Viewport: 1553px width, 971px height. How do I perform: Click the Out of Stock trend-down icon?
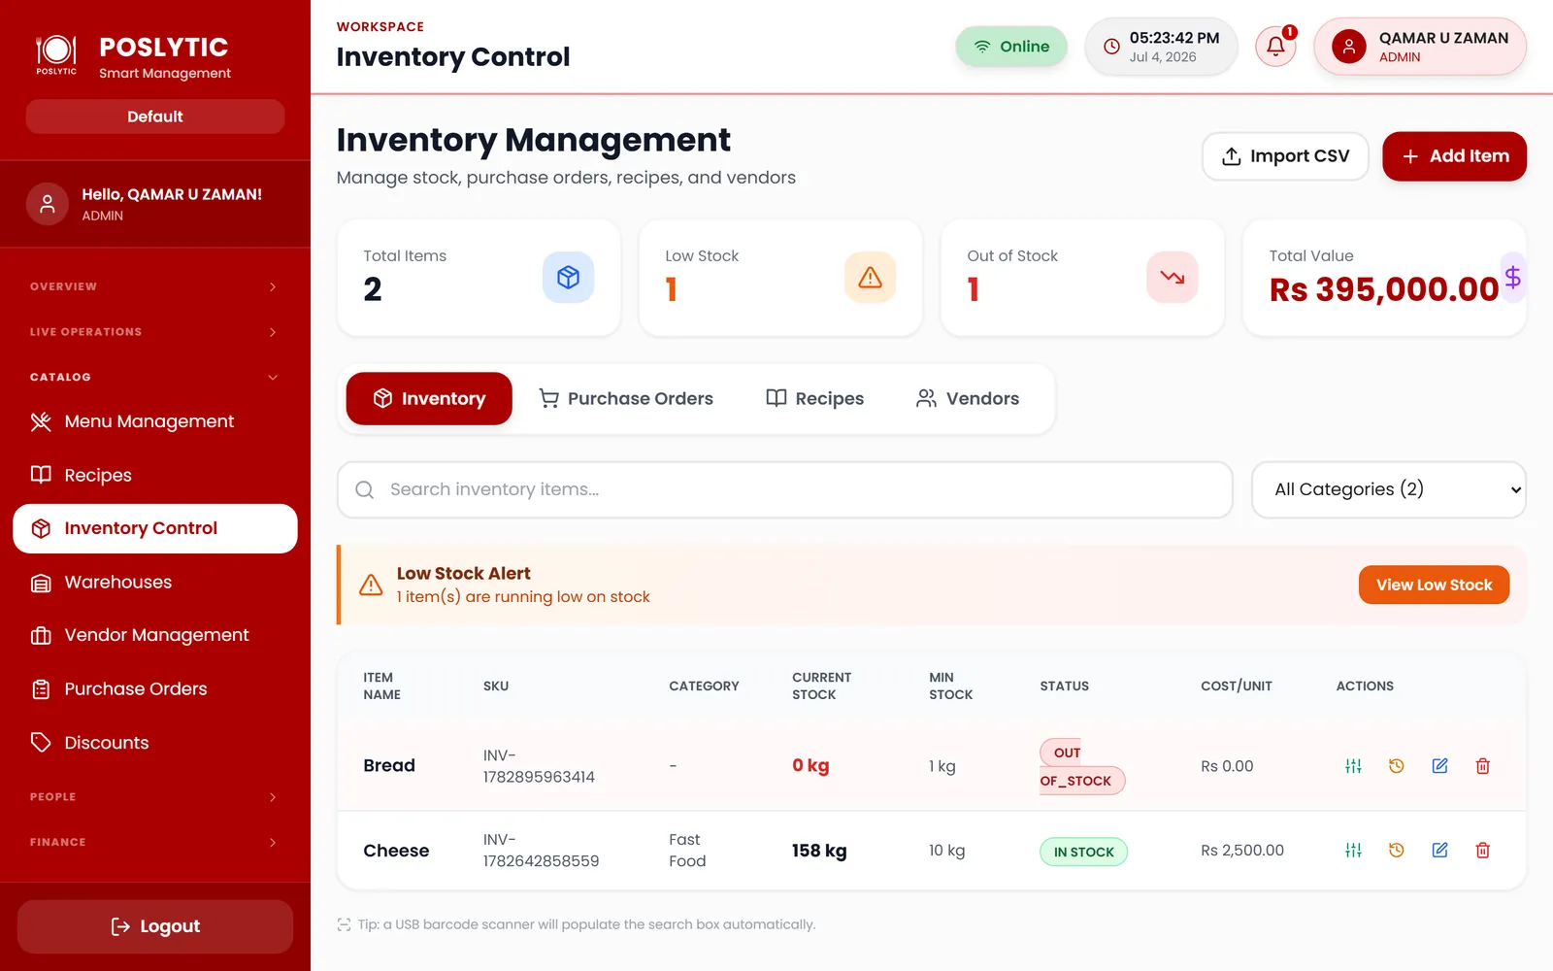[1172, 277]
